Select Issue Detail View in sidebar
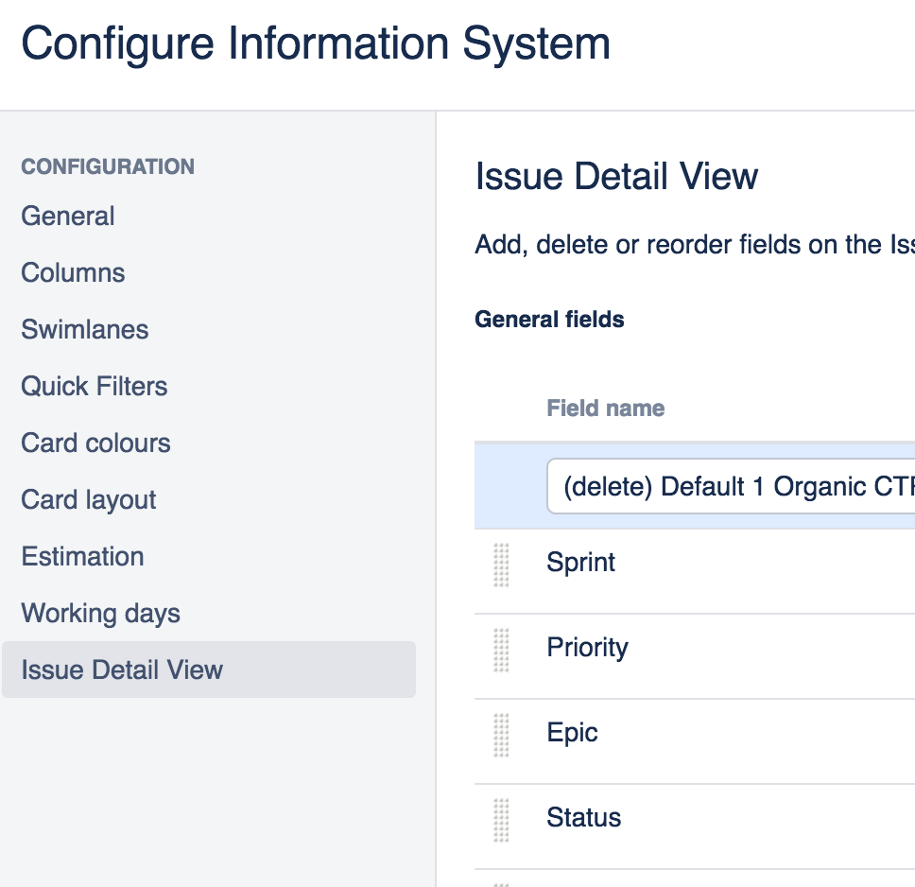915x887 pixels. tap(123, 670)
